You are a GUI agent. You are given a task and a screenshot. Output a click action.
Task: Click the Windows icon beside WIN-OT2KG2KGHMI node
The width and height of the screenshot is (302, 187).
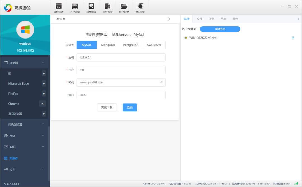tap(186, 38)
